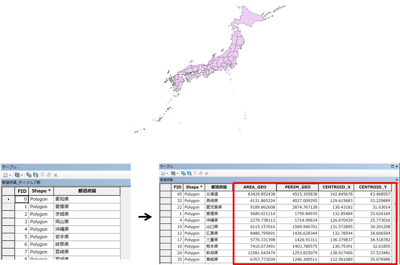
Task: Click Related Tables icon in the 都道府県_ディゾルブ前 table
Action: (17, 175)
